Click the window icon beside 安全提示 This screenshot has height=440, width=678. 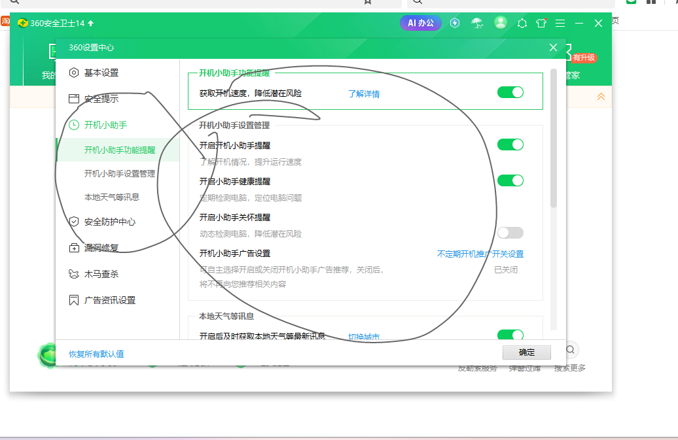pos(74,99)
